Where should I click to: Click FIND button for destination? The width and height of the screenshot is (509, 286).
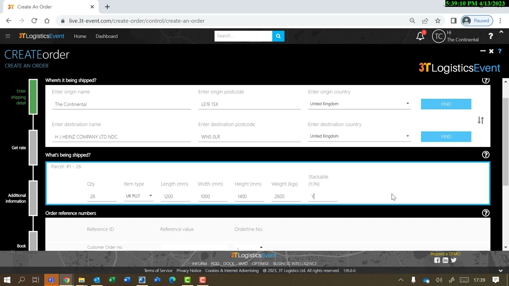pos(446,137)
